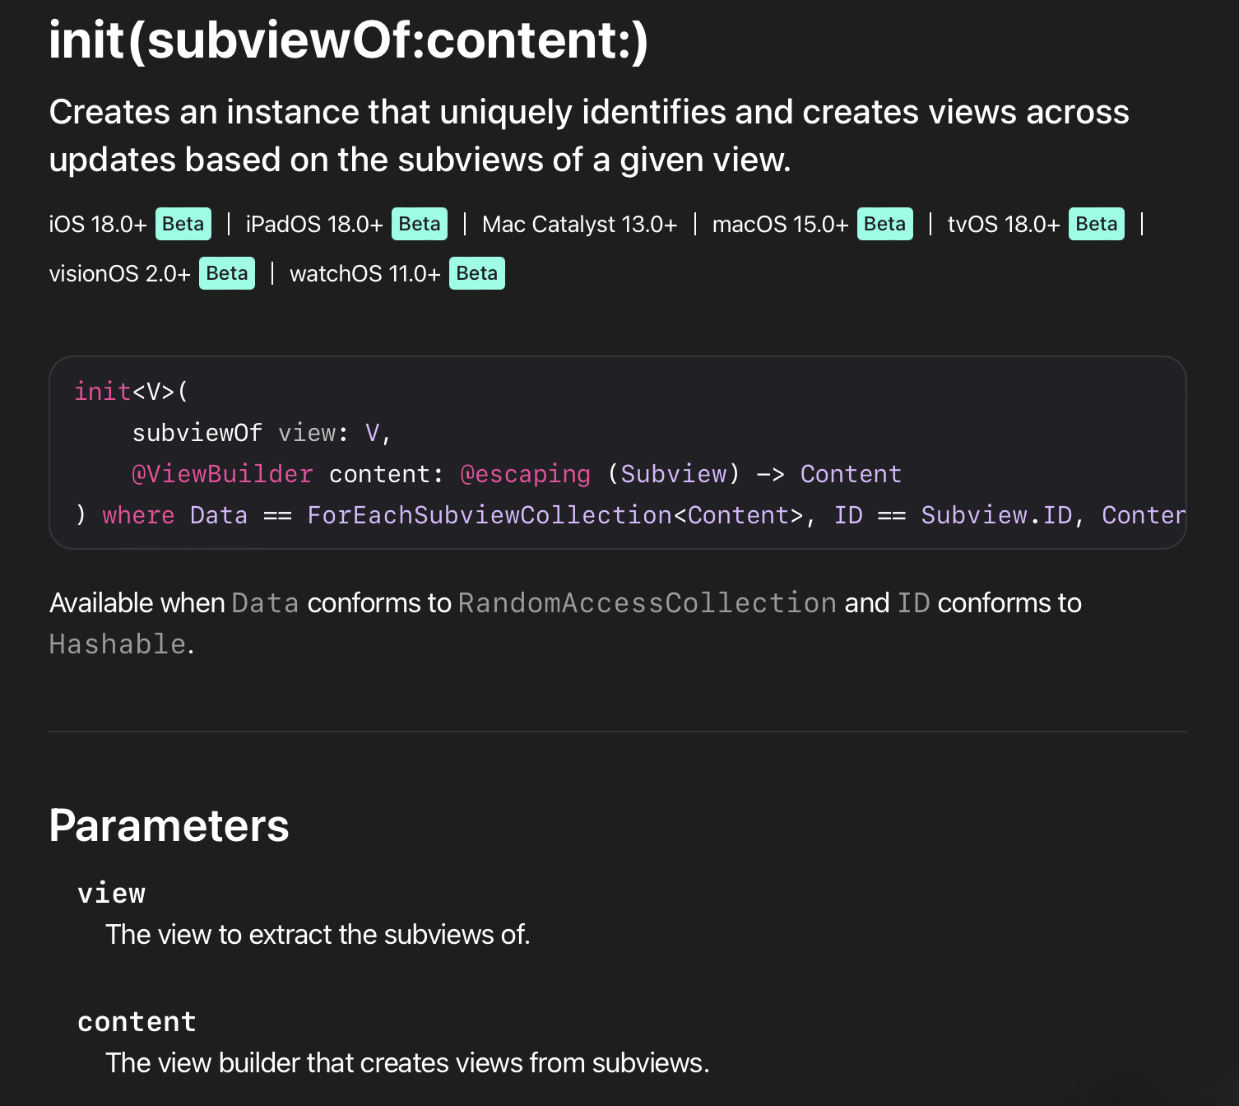The height and width of the screenshot is (1106, 1239).
Task: Click the Parameters section heading
Action: coord(169,825)
